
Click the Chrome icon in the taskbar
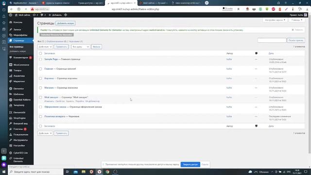(107, 172)
